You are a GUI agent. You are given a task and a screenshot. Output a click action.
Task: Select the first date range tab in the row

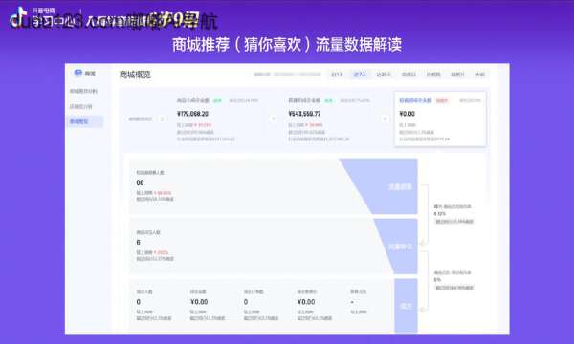pos(337,75)
